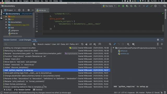Screen dimensions: 167x94
Task: Expand the test folder
Action: pos(6,28)
